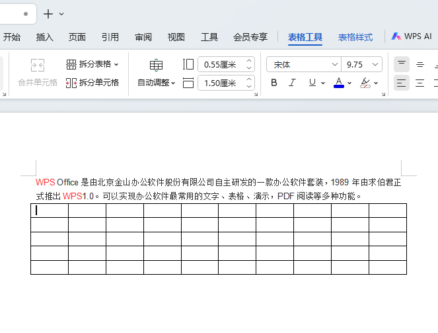438x333 pixels.
Task: Open the cell size dialog launcher
Action: click(x=256, y=94)
